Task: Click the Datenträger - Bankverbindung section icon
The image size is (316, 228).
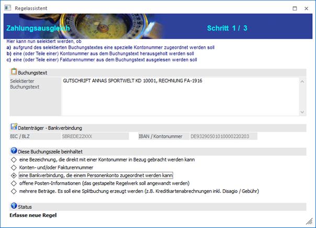Action: click(x=14, y=127)
